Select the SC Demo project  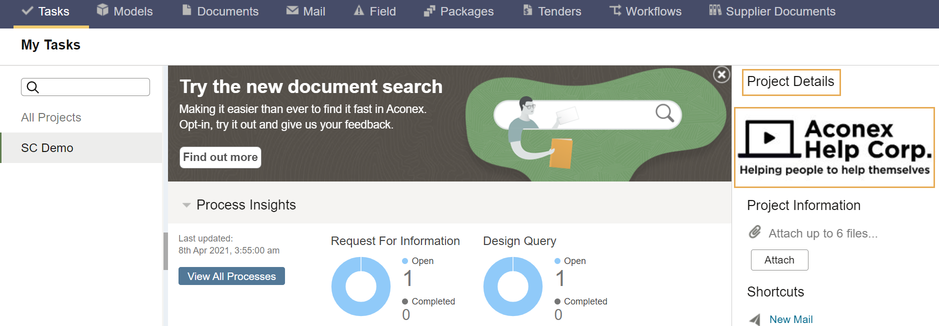click(81, 148)
